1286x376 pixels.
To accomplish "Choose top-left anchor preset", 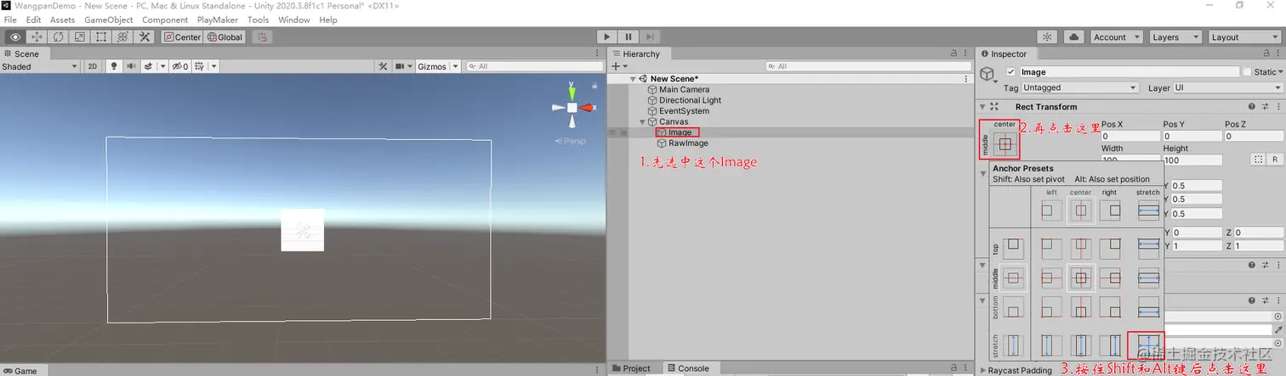I will 1051,249.
